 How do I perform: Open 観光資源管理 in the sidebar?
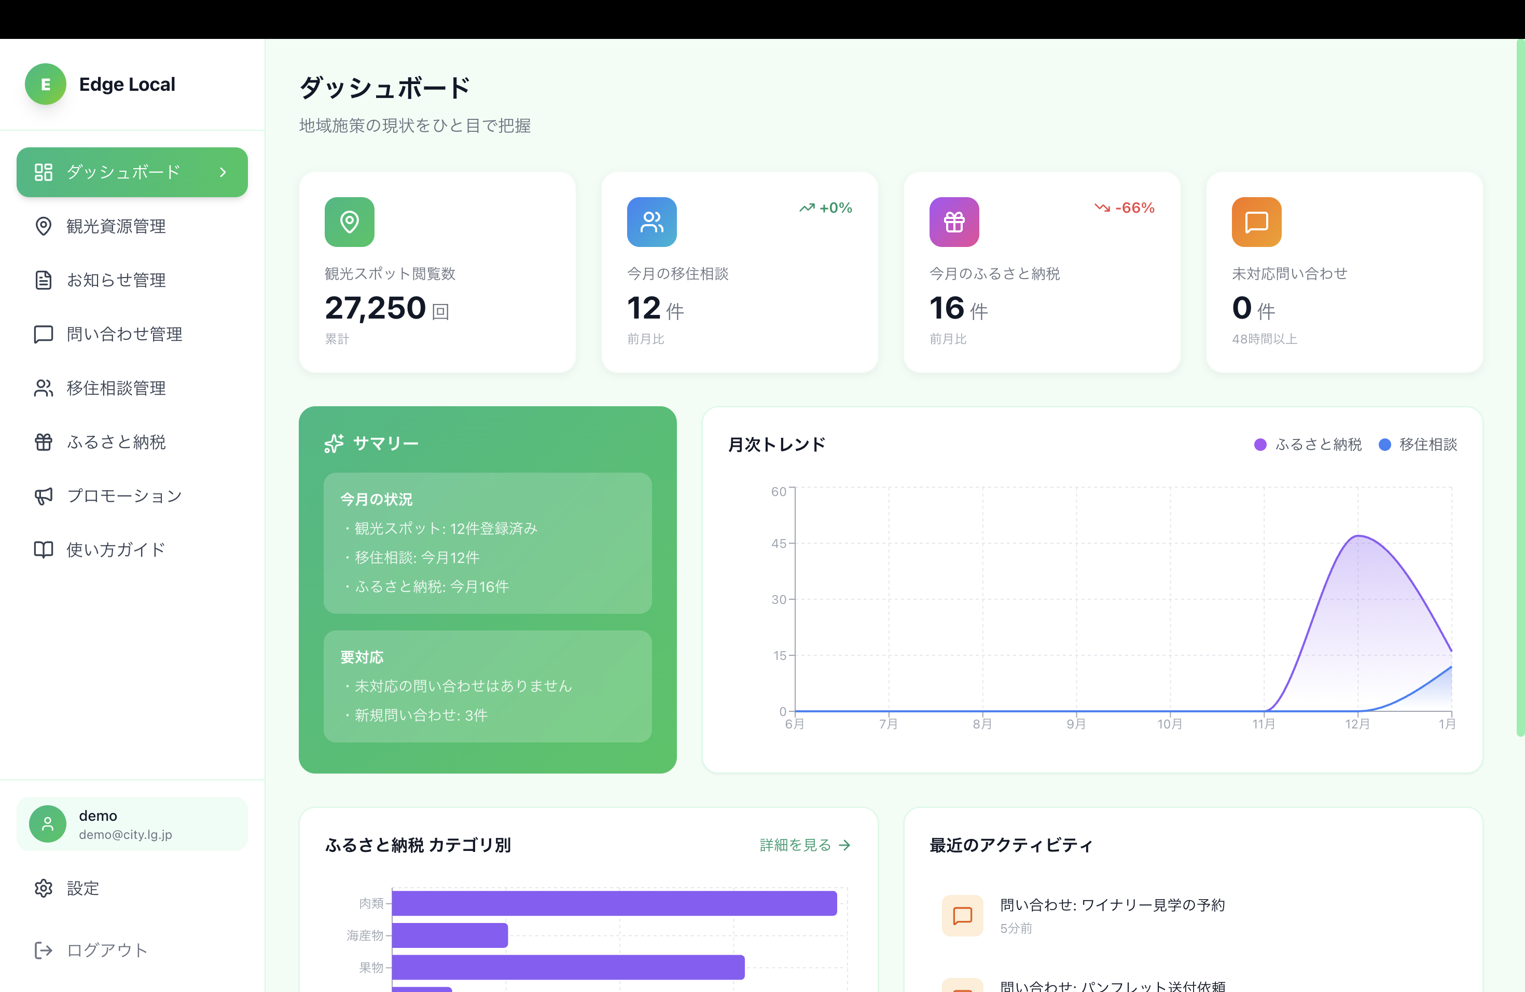(116, 226)
